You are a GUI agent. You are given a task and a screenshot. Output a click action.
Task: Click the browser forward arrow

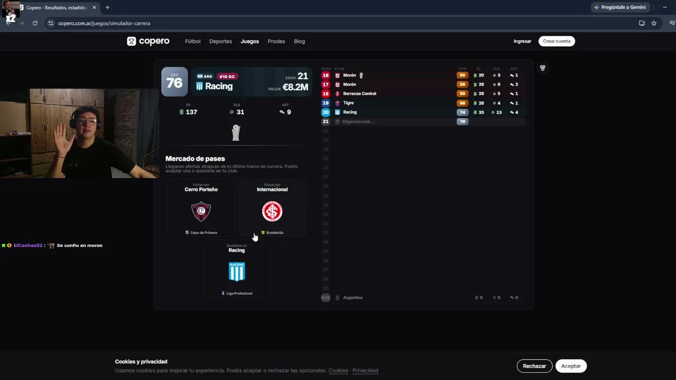[x=22, y=23]
